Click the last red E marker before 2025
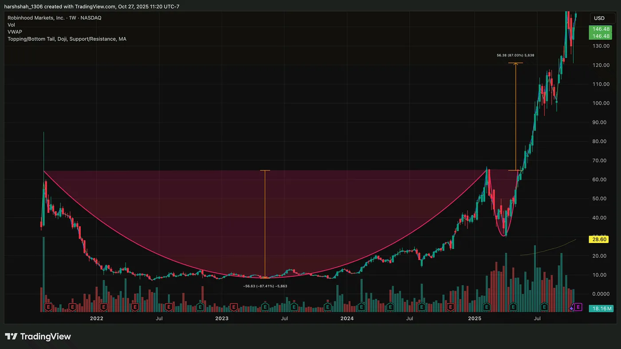This screenshot has height=349, width=621. click(451, 306)
